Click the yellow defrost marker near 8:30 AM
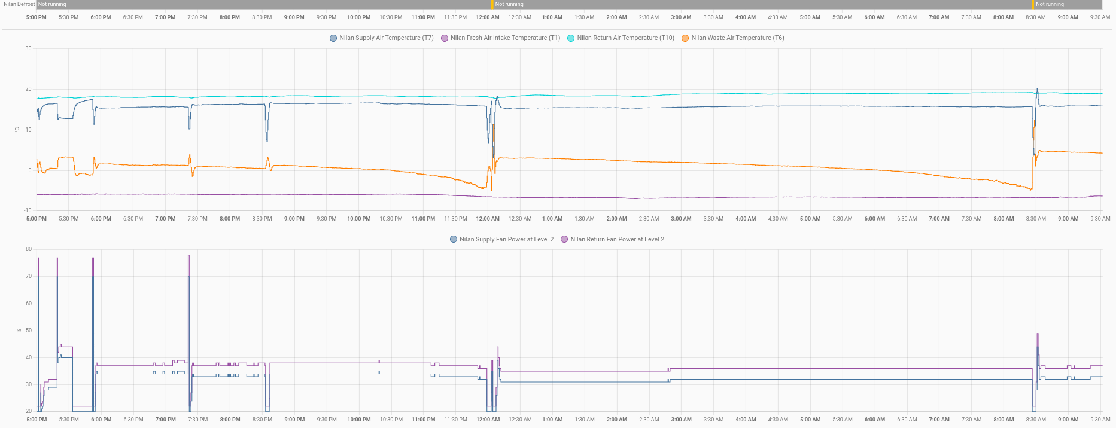This screenshot has width=1116, height=428. point(1033,4)
